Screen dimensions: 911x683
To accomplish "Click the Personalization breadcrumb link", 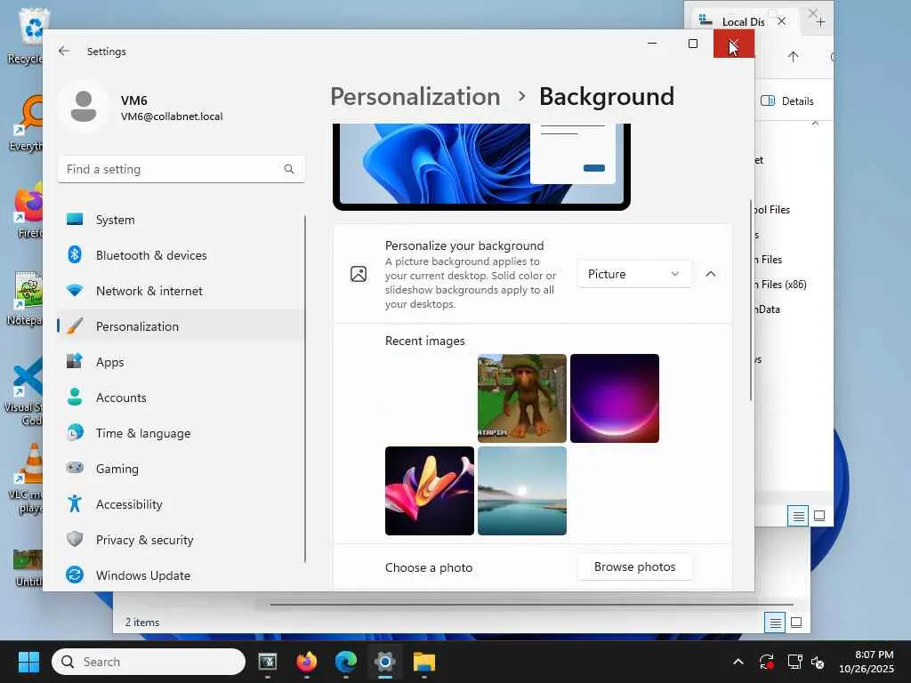I will pos(415,96).
